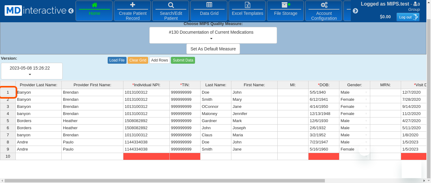Click the Home house icon
Viewport: 431px width, 183px height.
click(94, 5)
